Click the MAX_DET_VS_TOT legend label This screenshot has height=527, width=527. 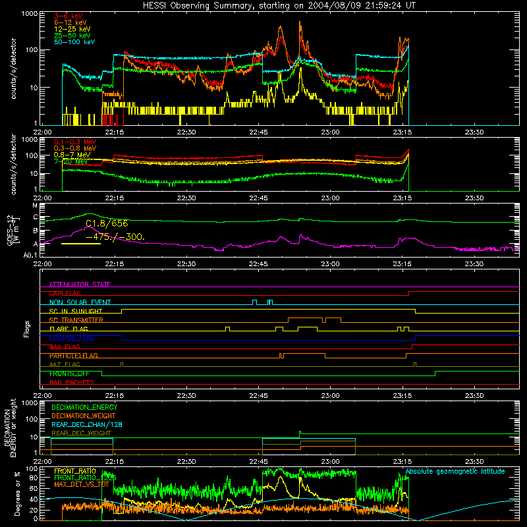(x=81, y=484)
